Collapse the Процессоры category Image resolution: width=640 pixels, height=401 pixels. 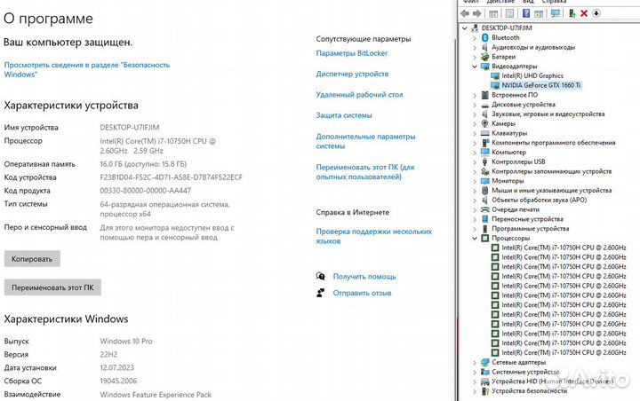pyautogui.click(x=474, y=238)
